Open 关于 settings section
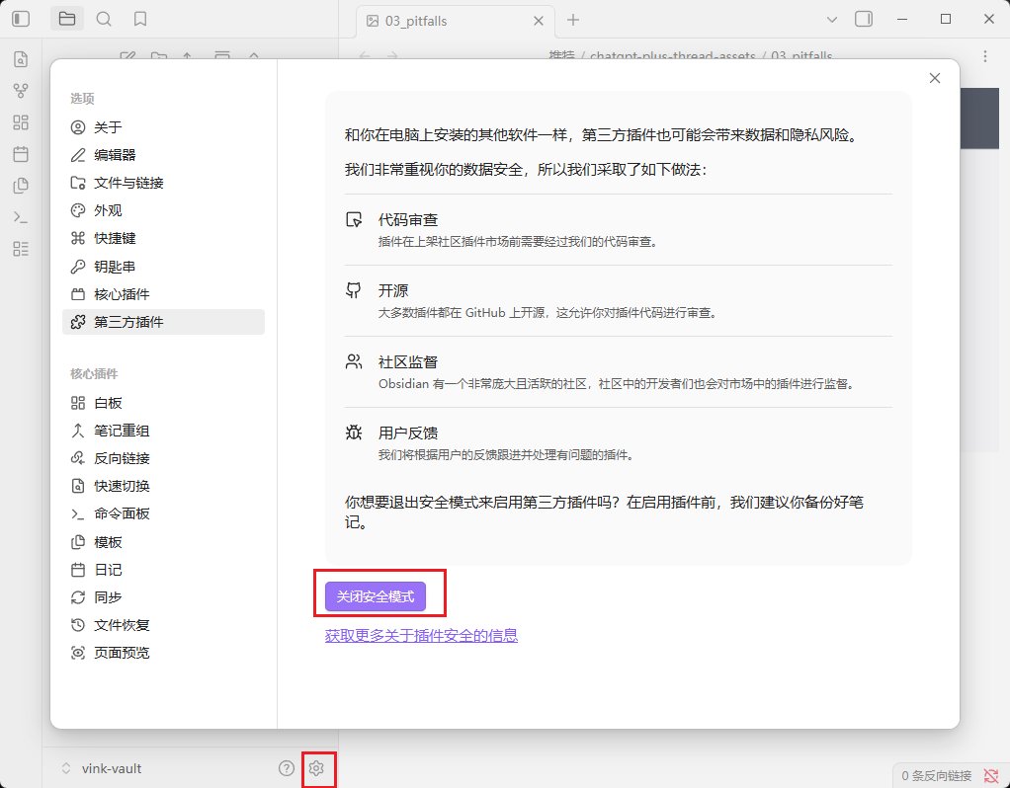 click(x=164, y=127)
